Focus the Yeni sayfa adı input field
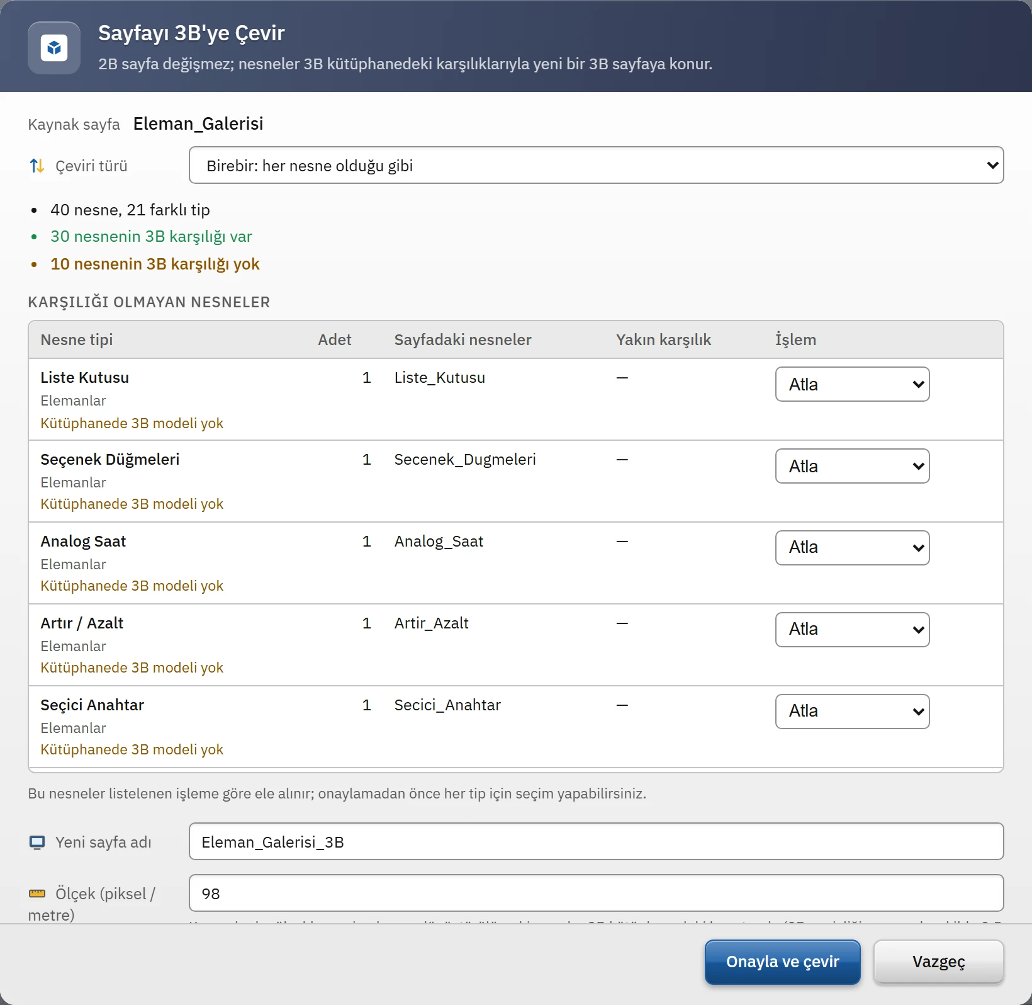1032x1005 pixels. coord(596,841)
